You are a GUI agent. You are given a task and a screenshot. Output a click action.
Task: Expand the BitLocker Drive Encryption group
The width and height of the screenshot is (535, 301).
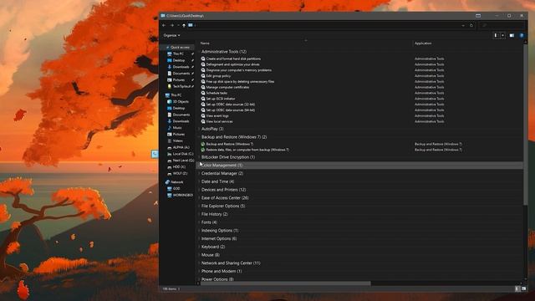tap(228, 157)
